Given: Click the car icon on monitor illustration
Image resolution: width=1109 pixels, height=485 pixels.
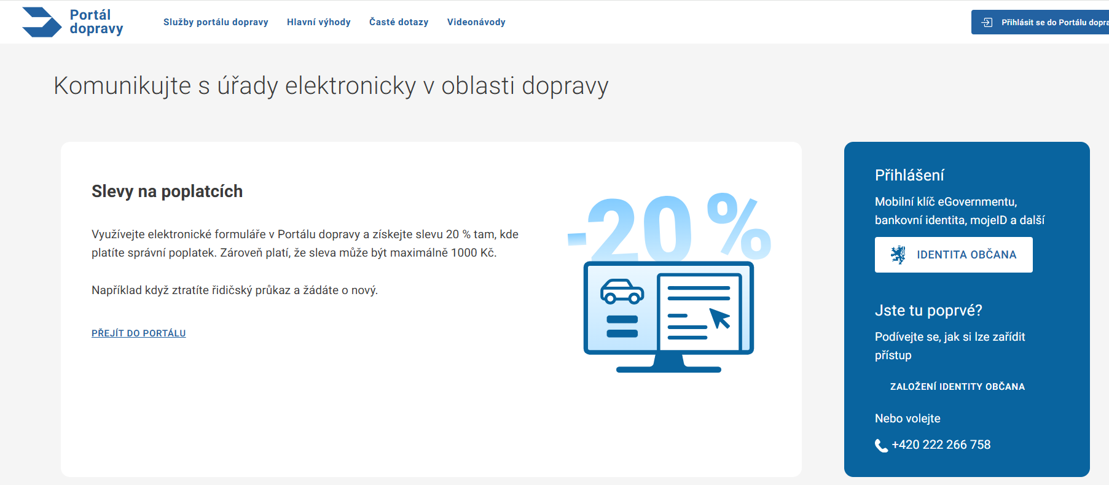Looking at the screenshot, I should click(x=622, y=292).
